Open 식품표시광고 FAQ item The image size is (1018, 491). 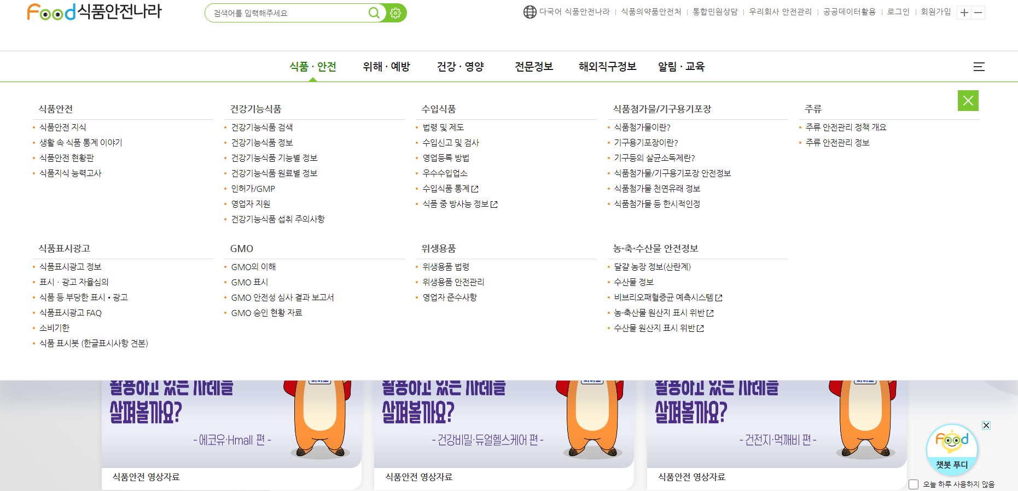[x=71, y=313]
